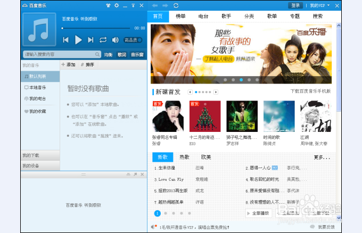
Task: Click the 全部播放 play all button
Action: click(258, 213)
